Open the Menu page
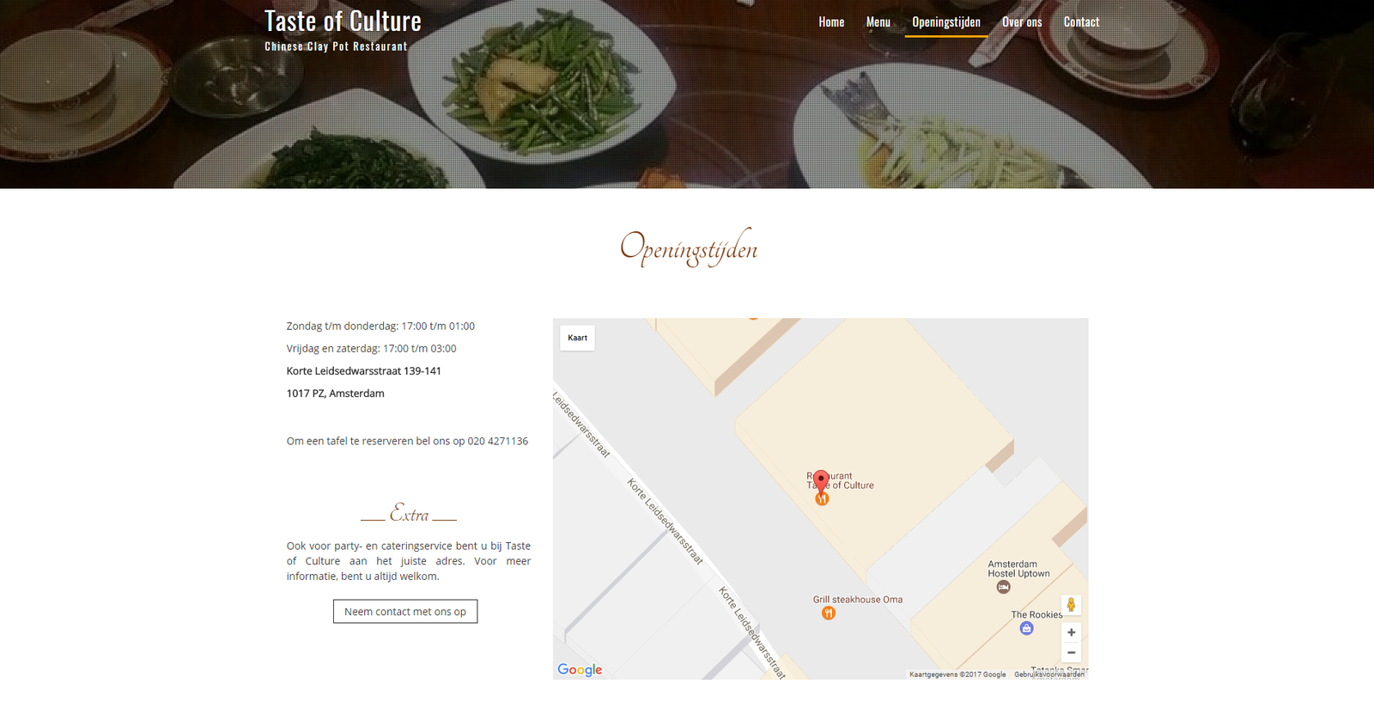 878,22
